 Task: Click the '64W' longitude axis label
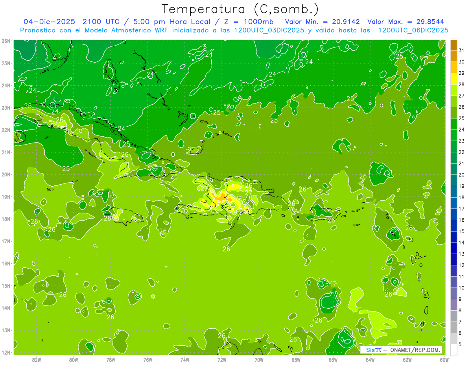click(x=370, y=359)
